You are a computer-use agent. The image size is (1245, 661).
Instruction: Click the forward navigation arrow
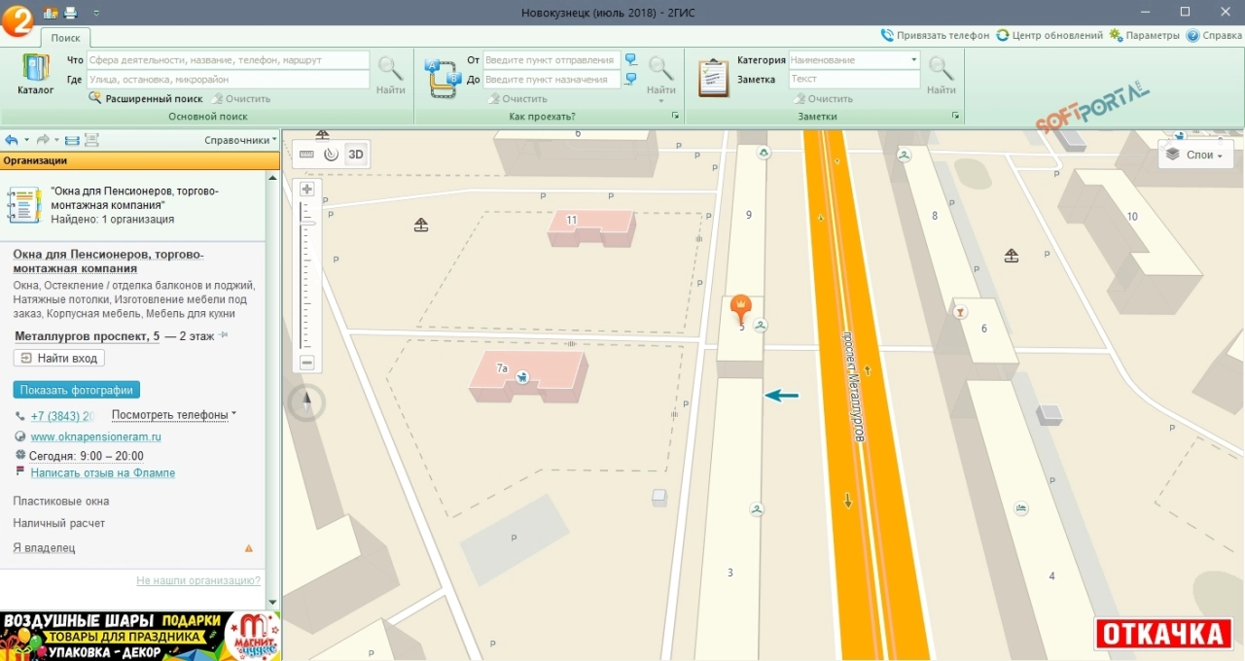pyautogui.click(x=43, y=140)
